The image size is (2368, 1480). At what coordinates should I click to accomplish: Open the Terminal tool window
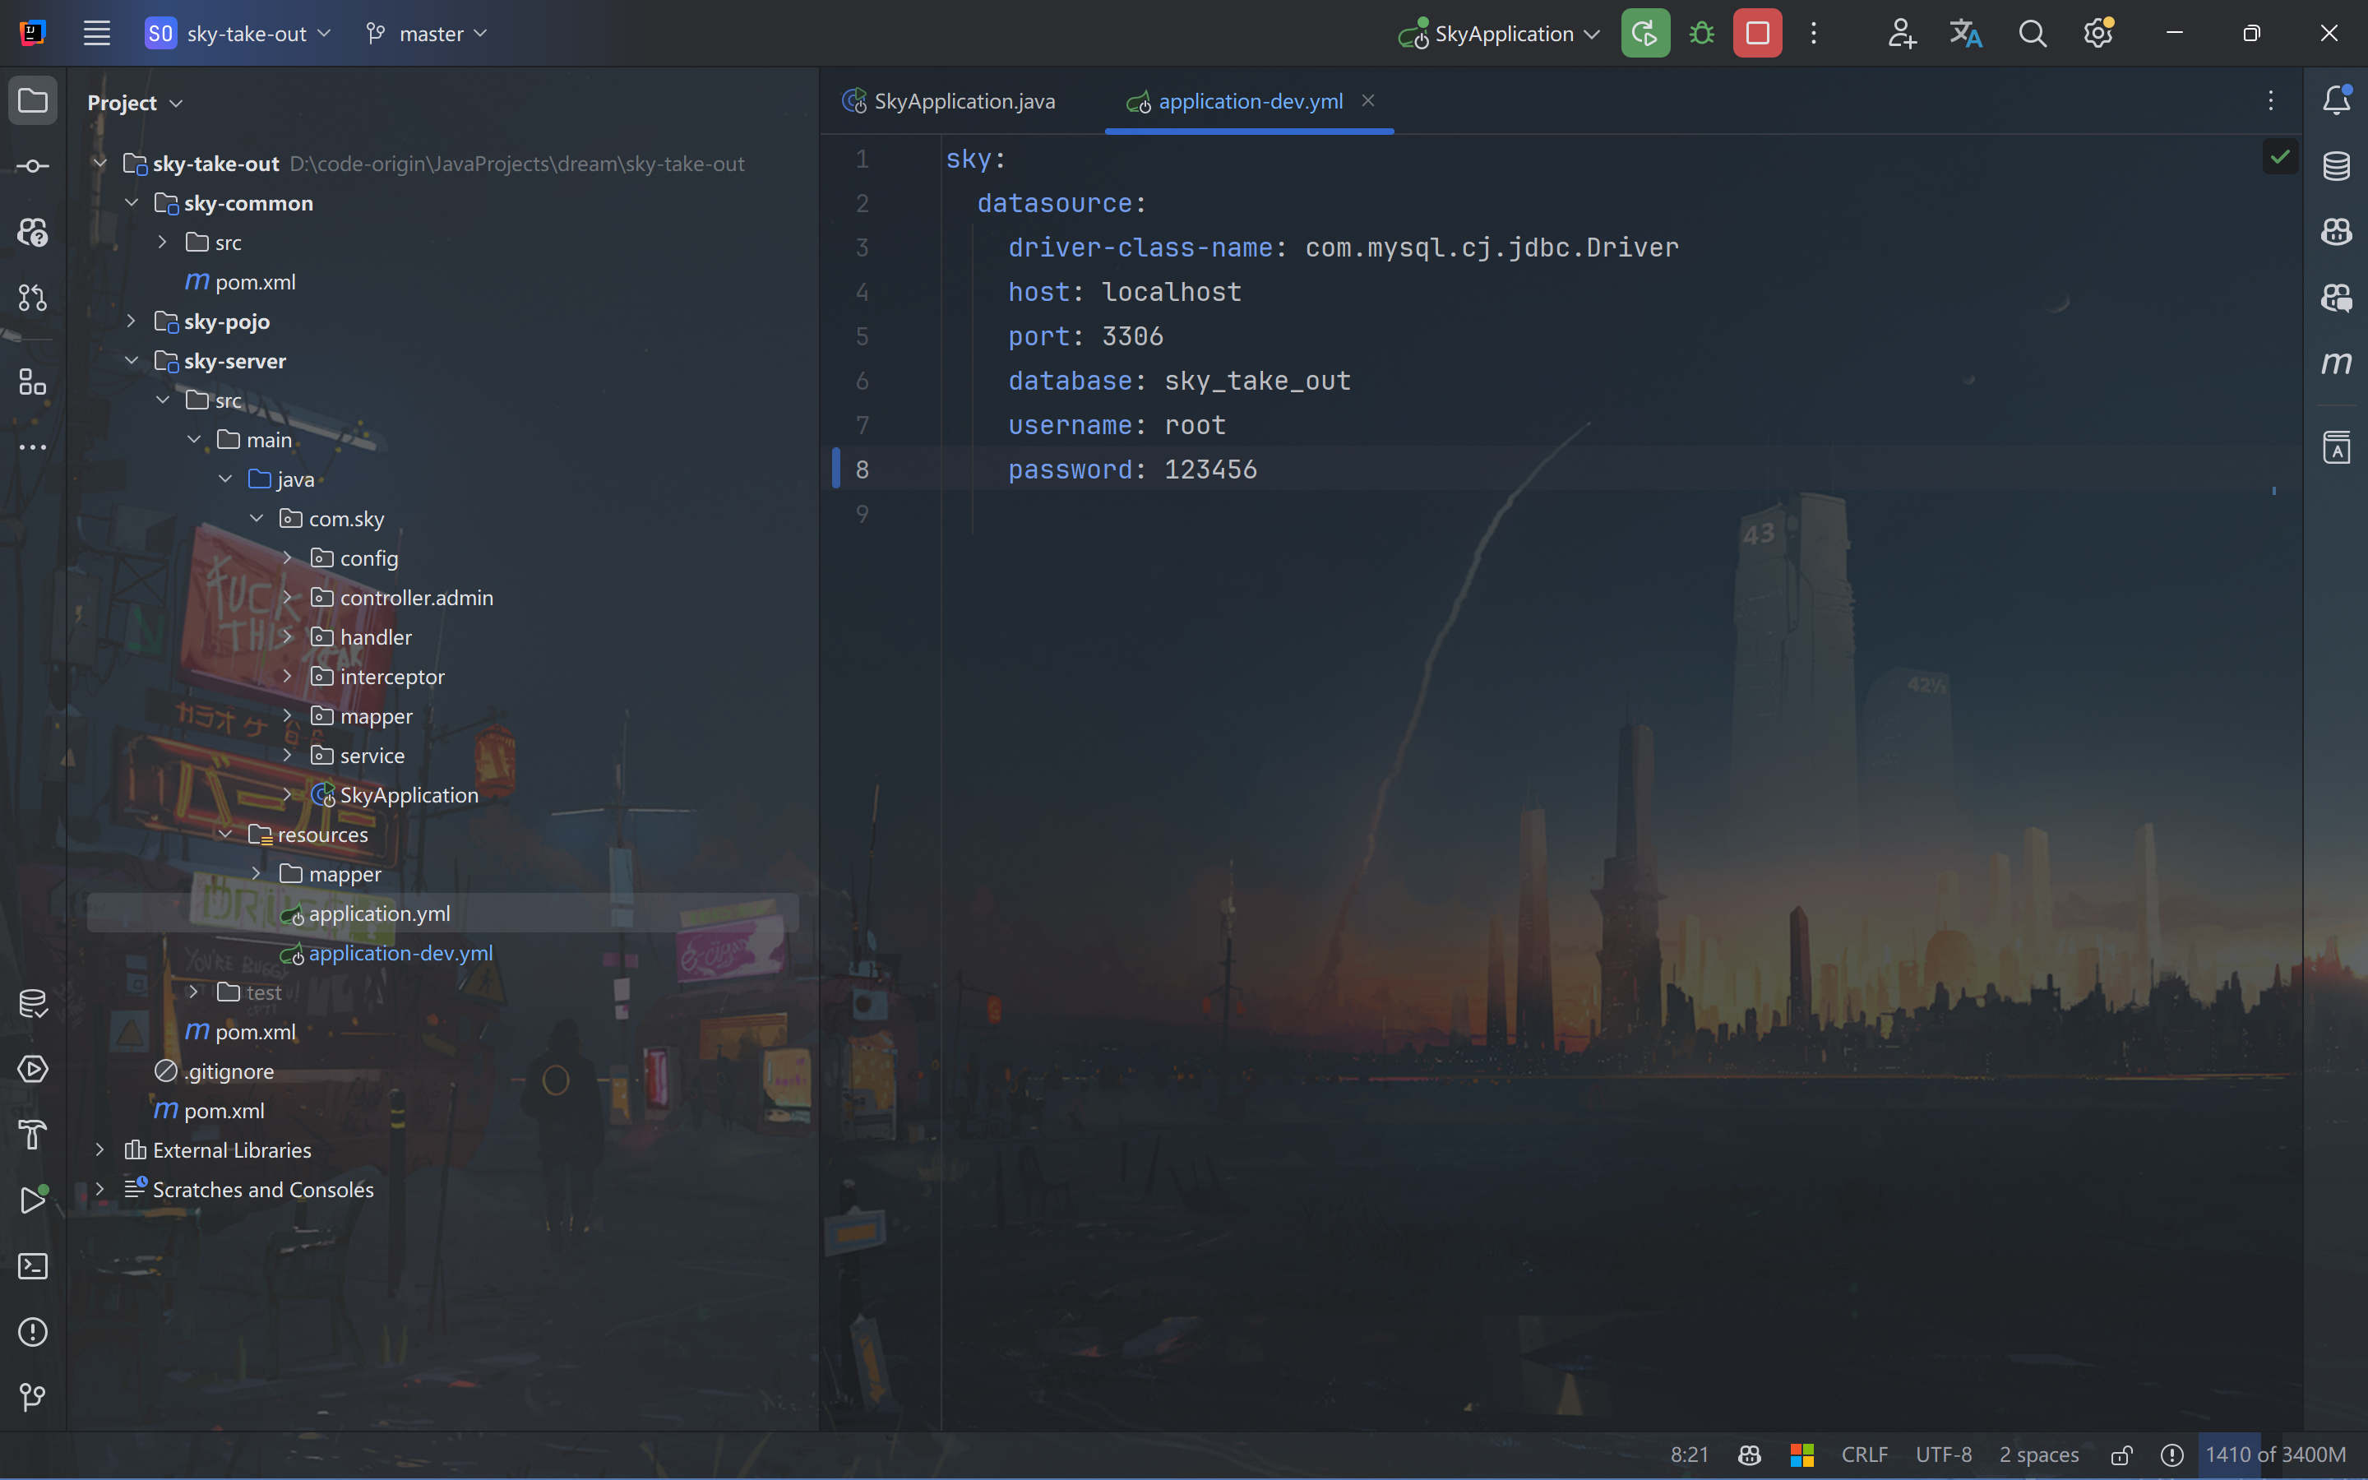32,1265
